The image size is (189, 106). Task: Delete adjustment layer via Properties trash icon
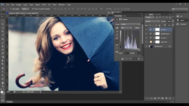coord(139,59)
